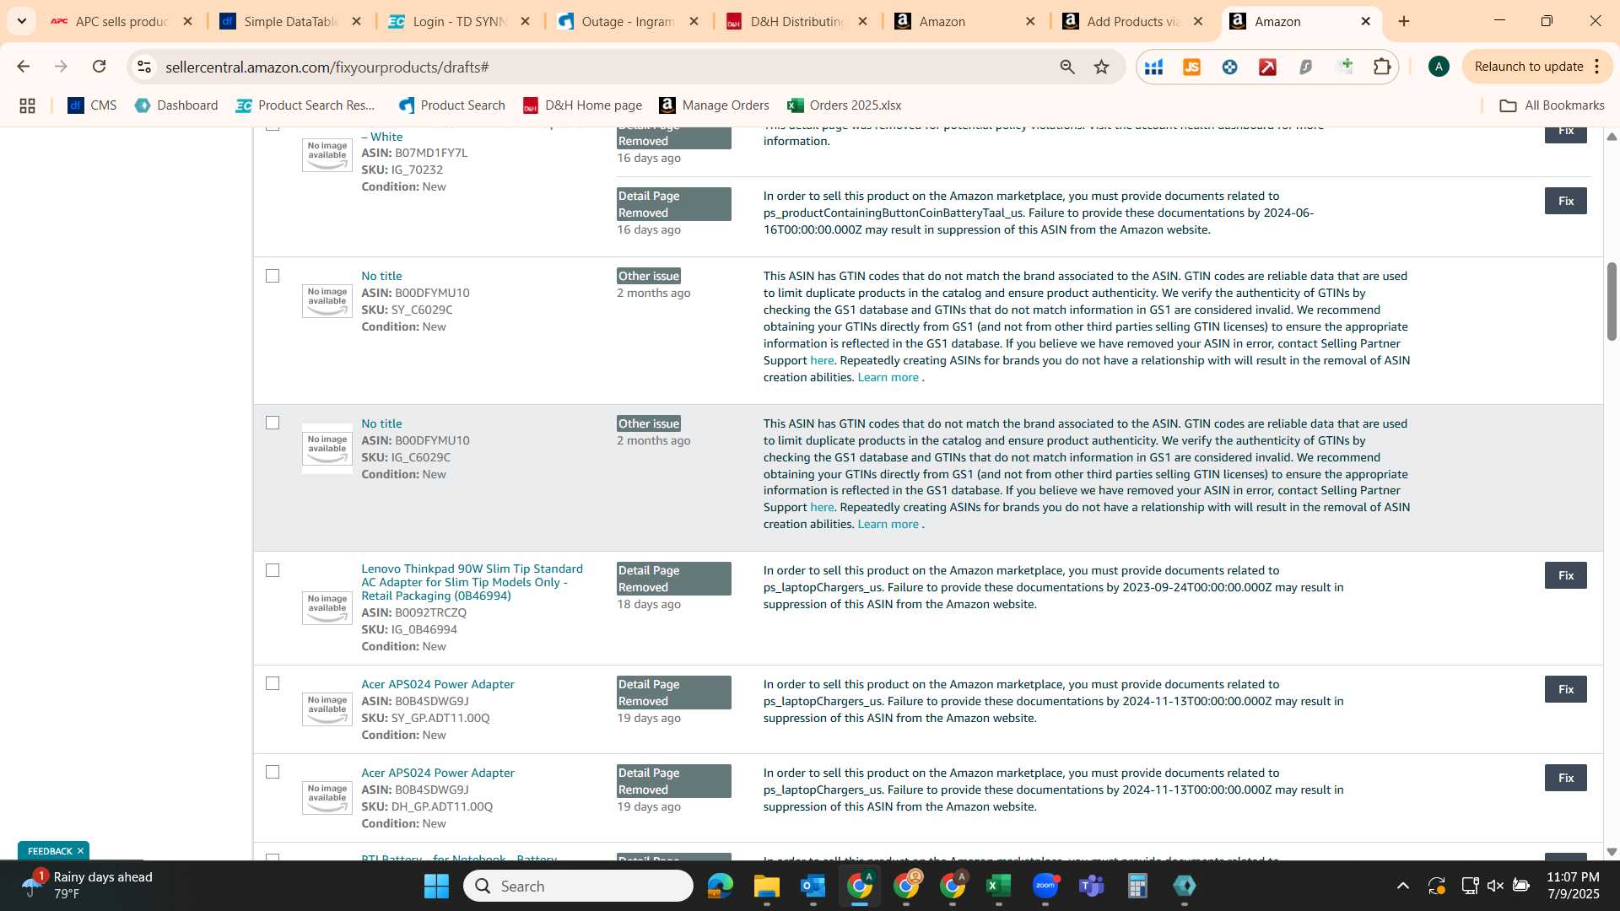
Task: Open Lenovo Thinkpad 90W Slim Tip product link
Action: (x=472, y=582)
